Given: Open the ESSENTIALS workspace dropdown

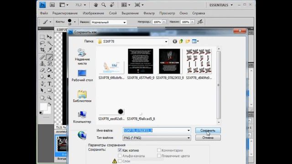Looking at the screenshot, I should click(221, 5).
